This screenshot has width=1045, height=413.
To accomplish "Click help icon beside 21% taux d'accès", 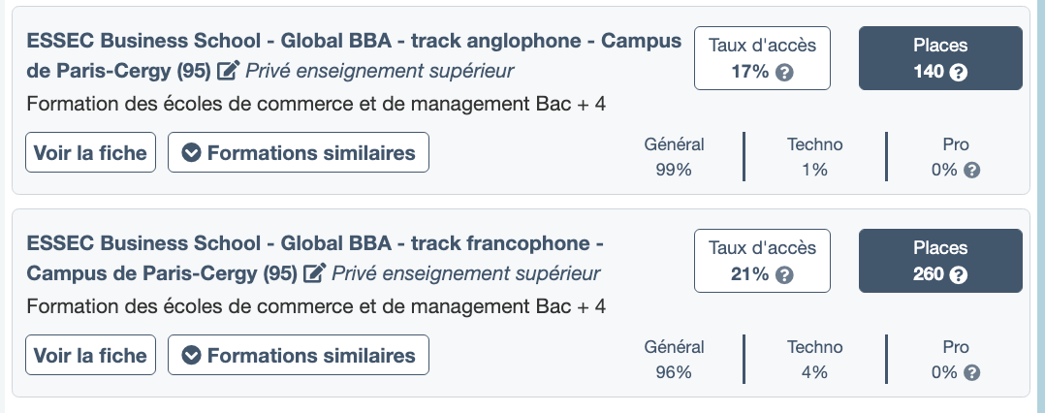I will click(x=786, y=275).
